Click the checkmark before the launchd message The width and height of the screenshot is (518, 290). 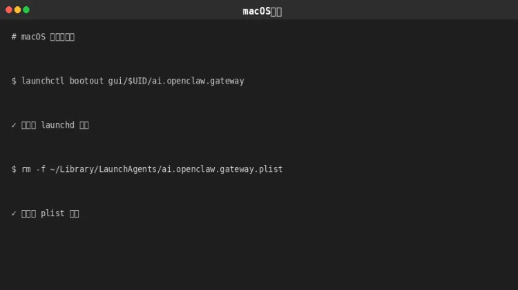click(14, 125)
